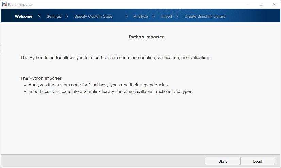Click the Load button

(x=258, y=161)
